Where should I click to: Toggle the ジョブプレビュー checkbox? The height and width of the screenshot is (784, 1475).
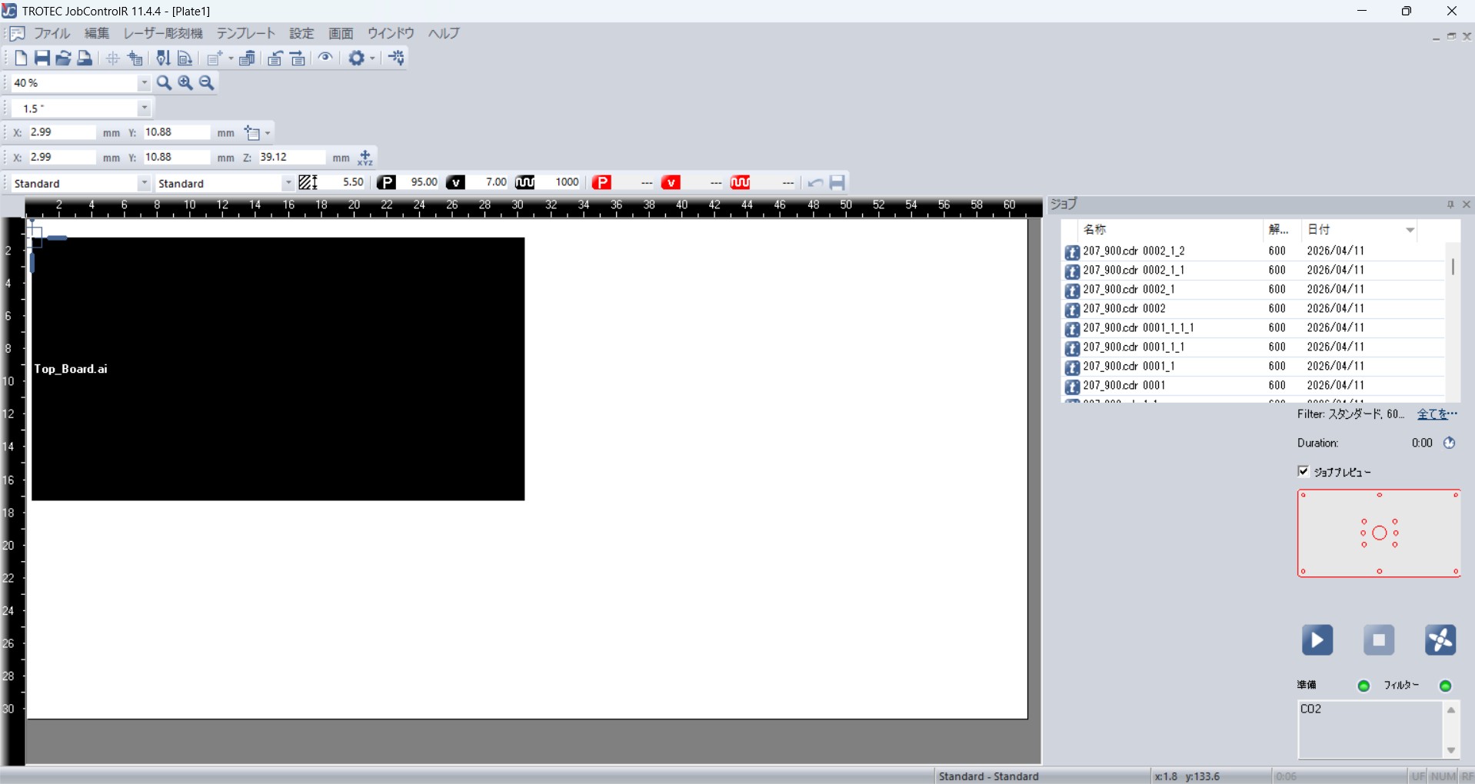(1304, 471)
